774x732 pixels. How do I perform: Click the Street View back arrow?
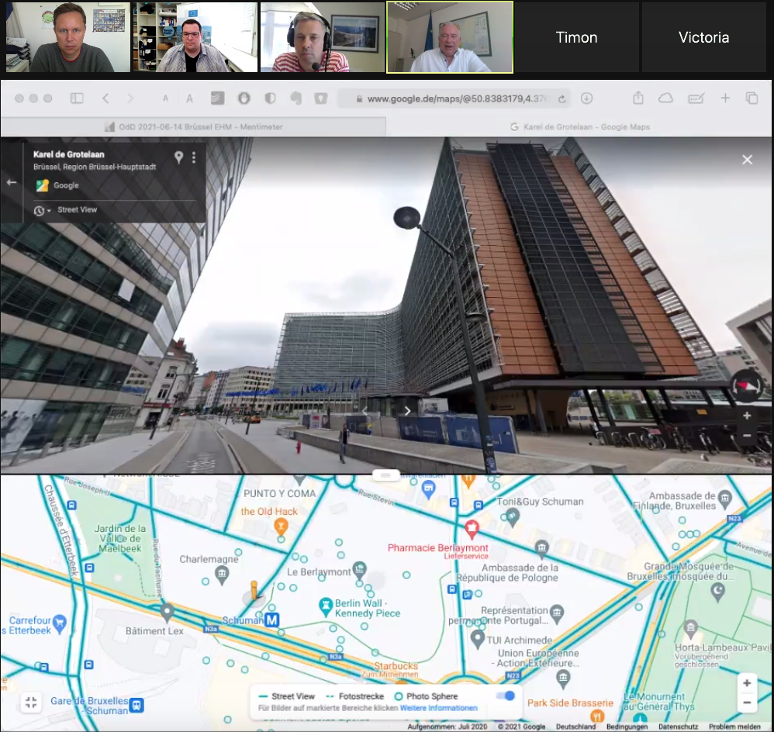(x=12, y=182)
